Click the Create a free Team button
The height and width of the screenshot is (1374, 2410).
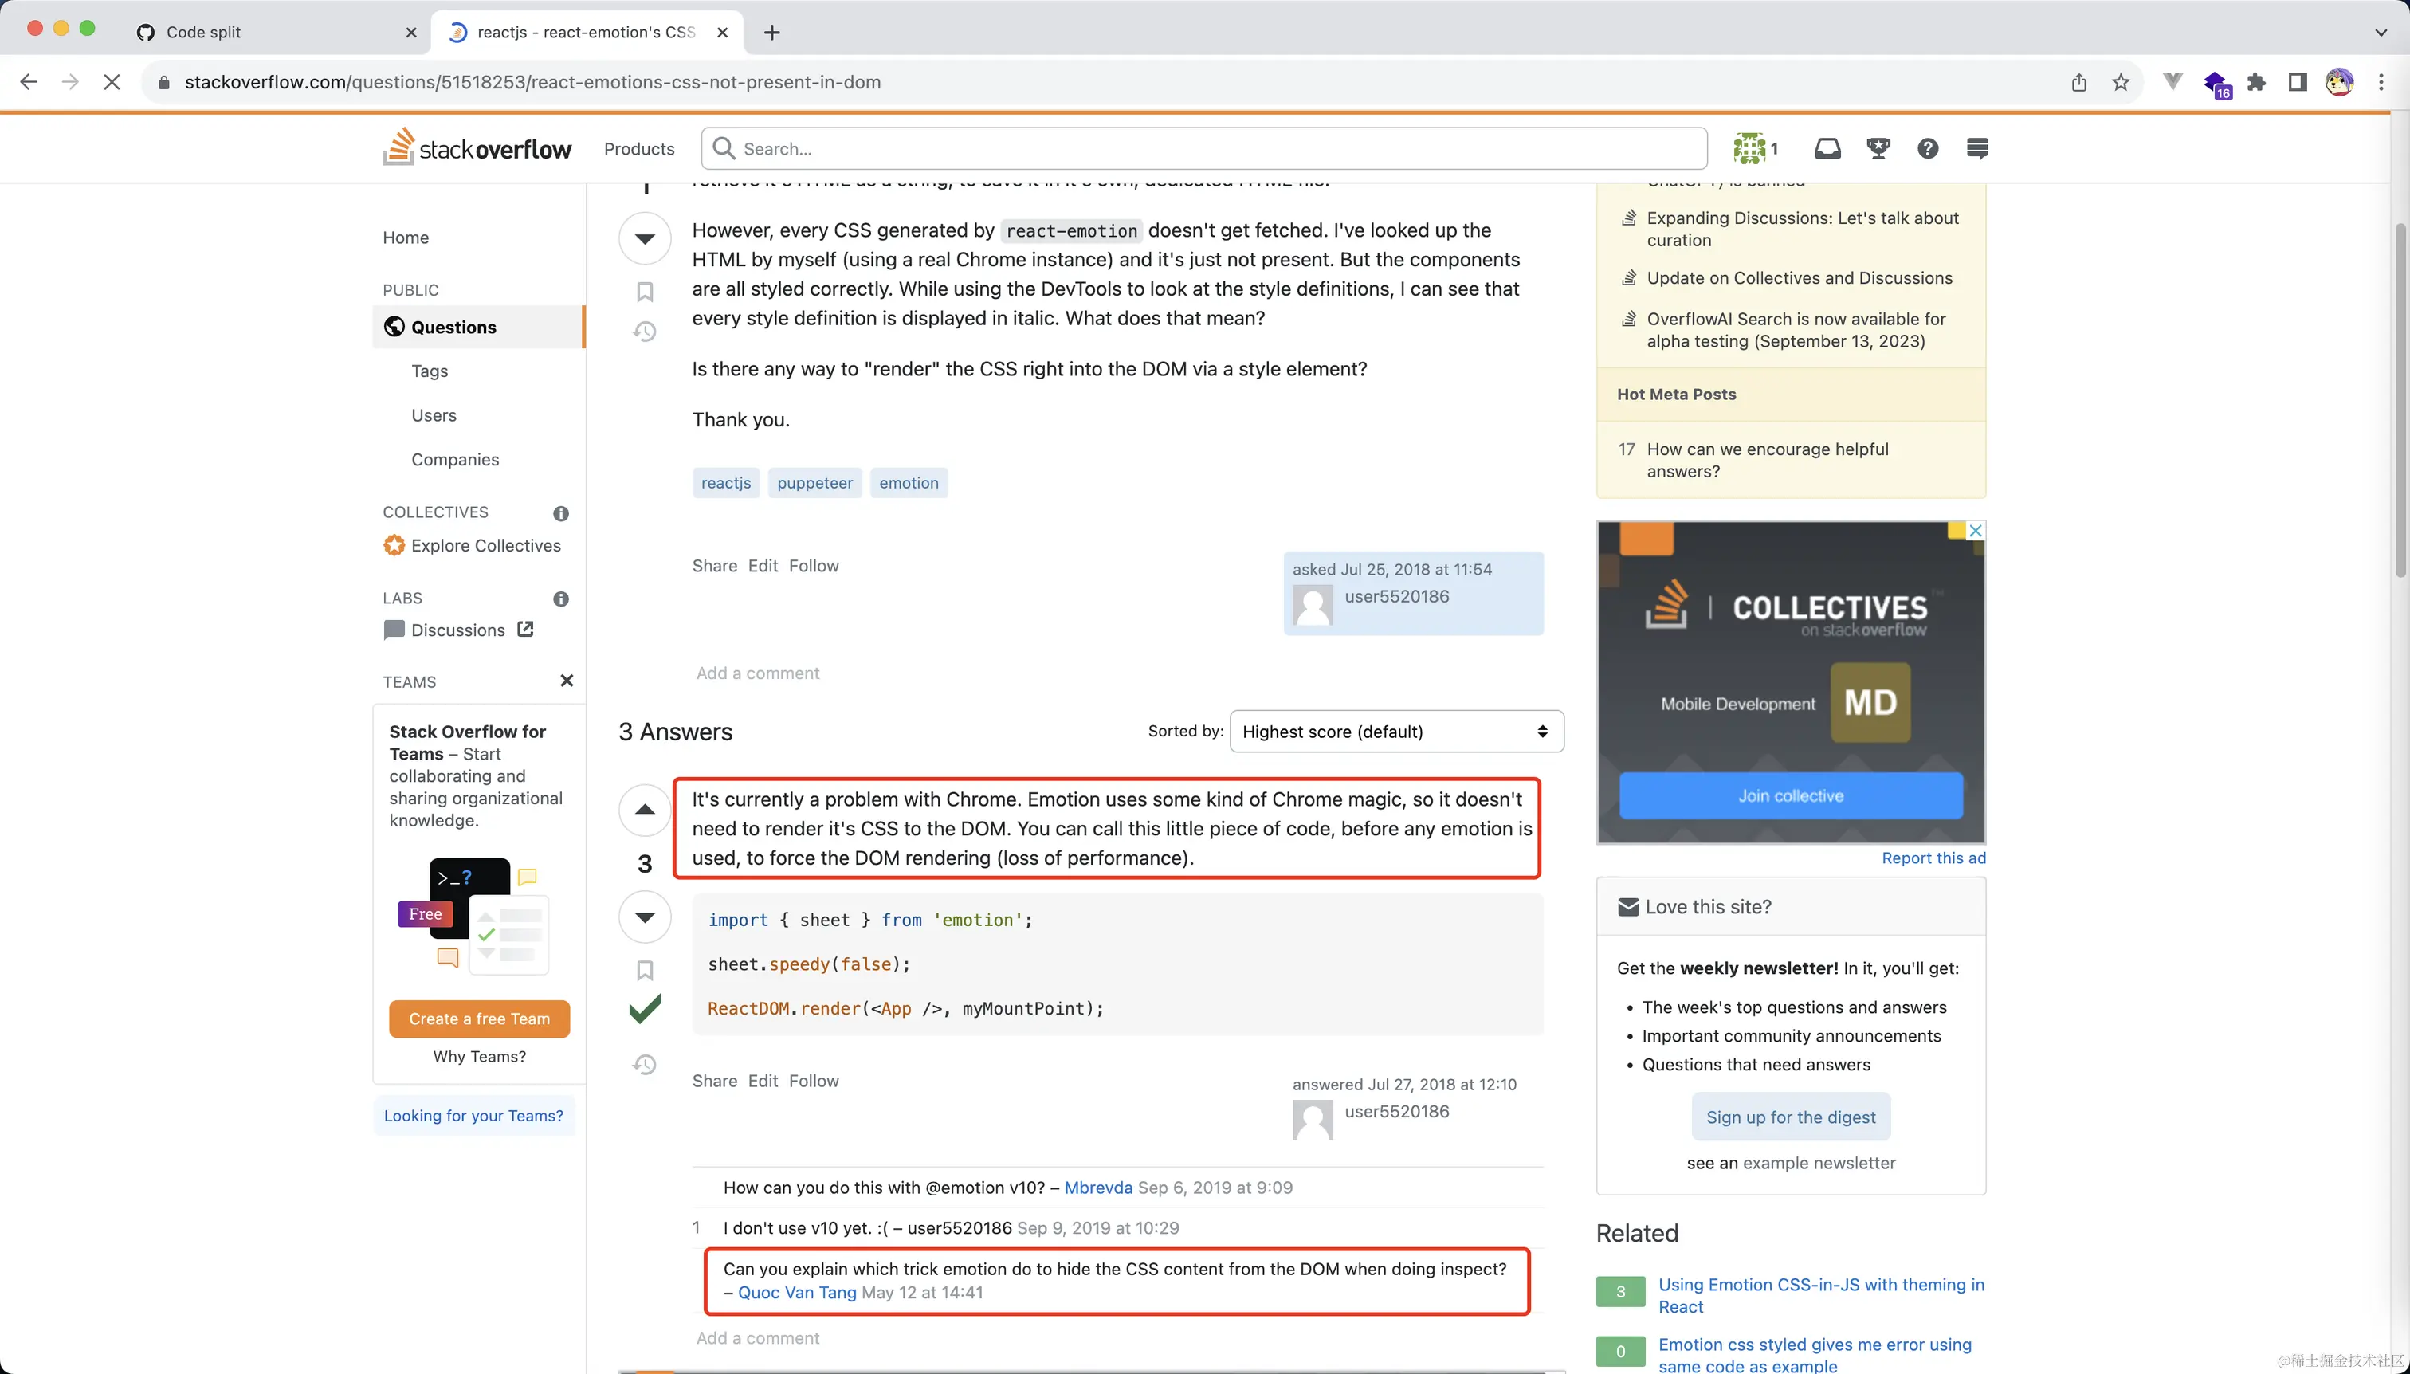478,1019
